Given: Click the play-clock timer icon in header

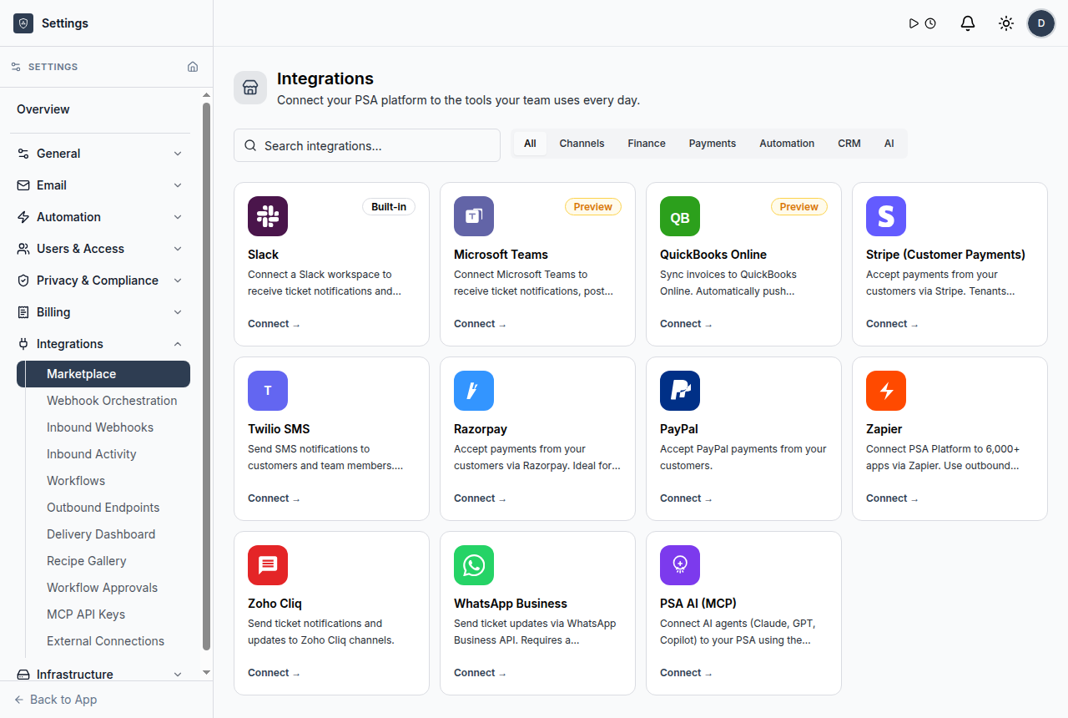Looking at the screenshot, I should coord(923,23).
